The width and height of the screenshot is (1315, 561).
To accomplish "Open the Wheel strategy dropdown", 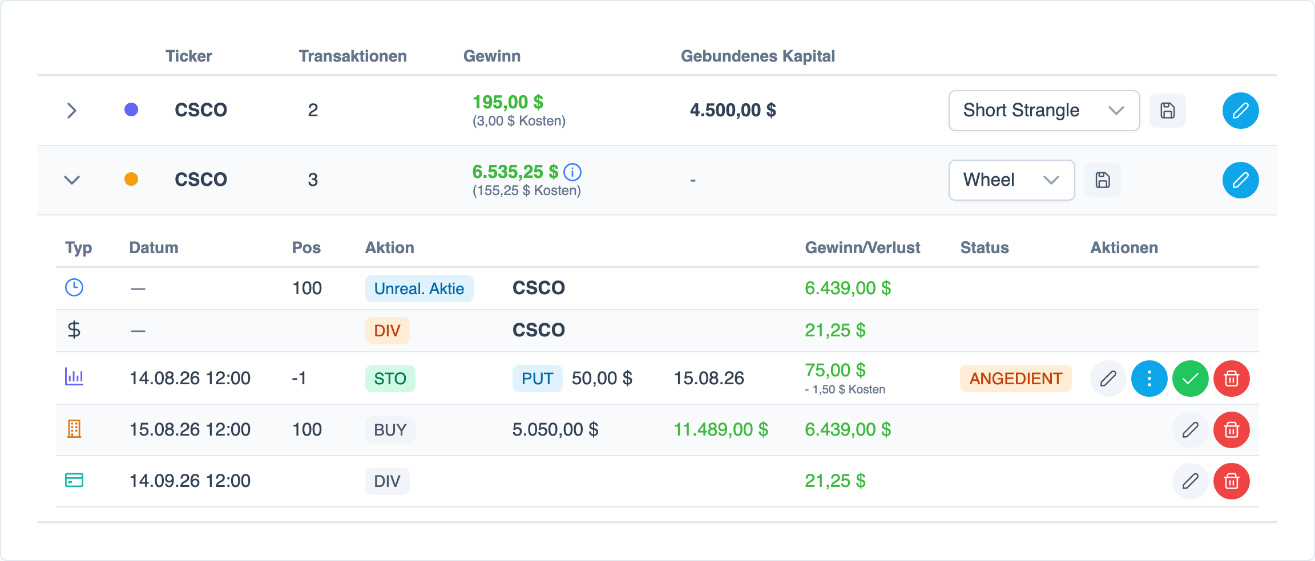I will [1011, 180].
